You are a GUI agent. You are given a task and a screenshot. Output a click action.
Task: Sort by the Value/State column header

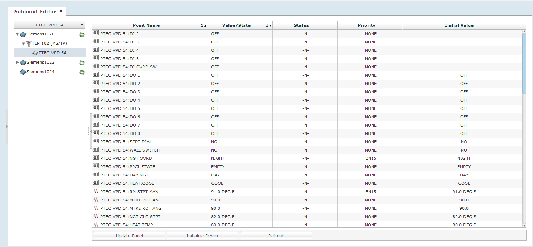click(x=236, y=25)
